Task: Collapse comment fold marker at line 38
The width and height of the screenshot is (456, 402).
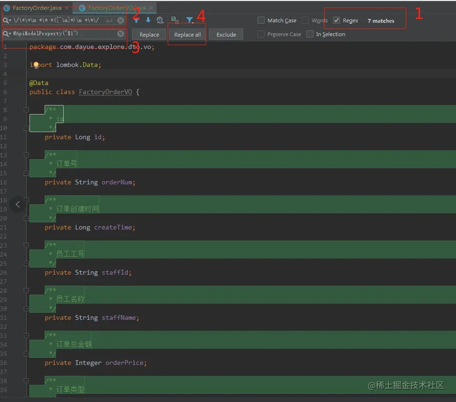Action: click(x=26, y=381)
